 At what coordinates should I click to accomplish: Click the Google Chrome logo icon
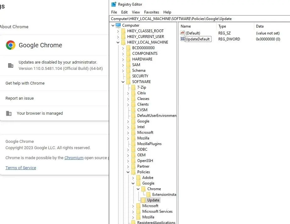11,45
